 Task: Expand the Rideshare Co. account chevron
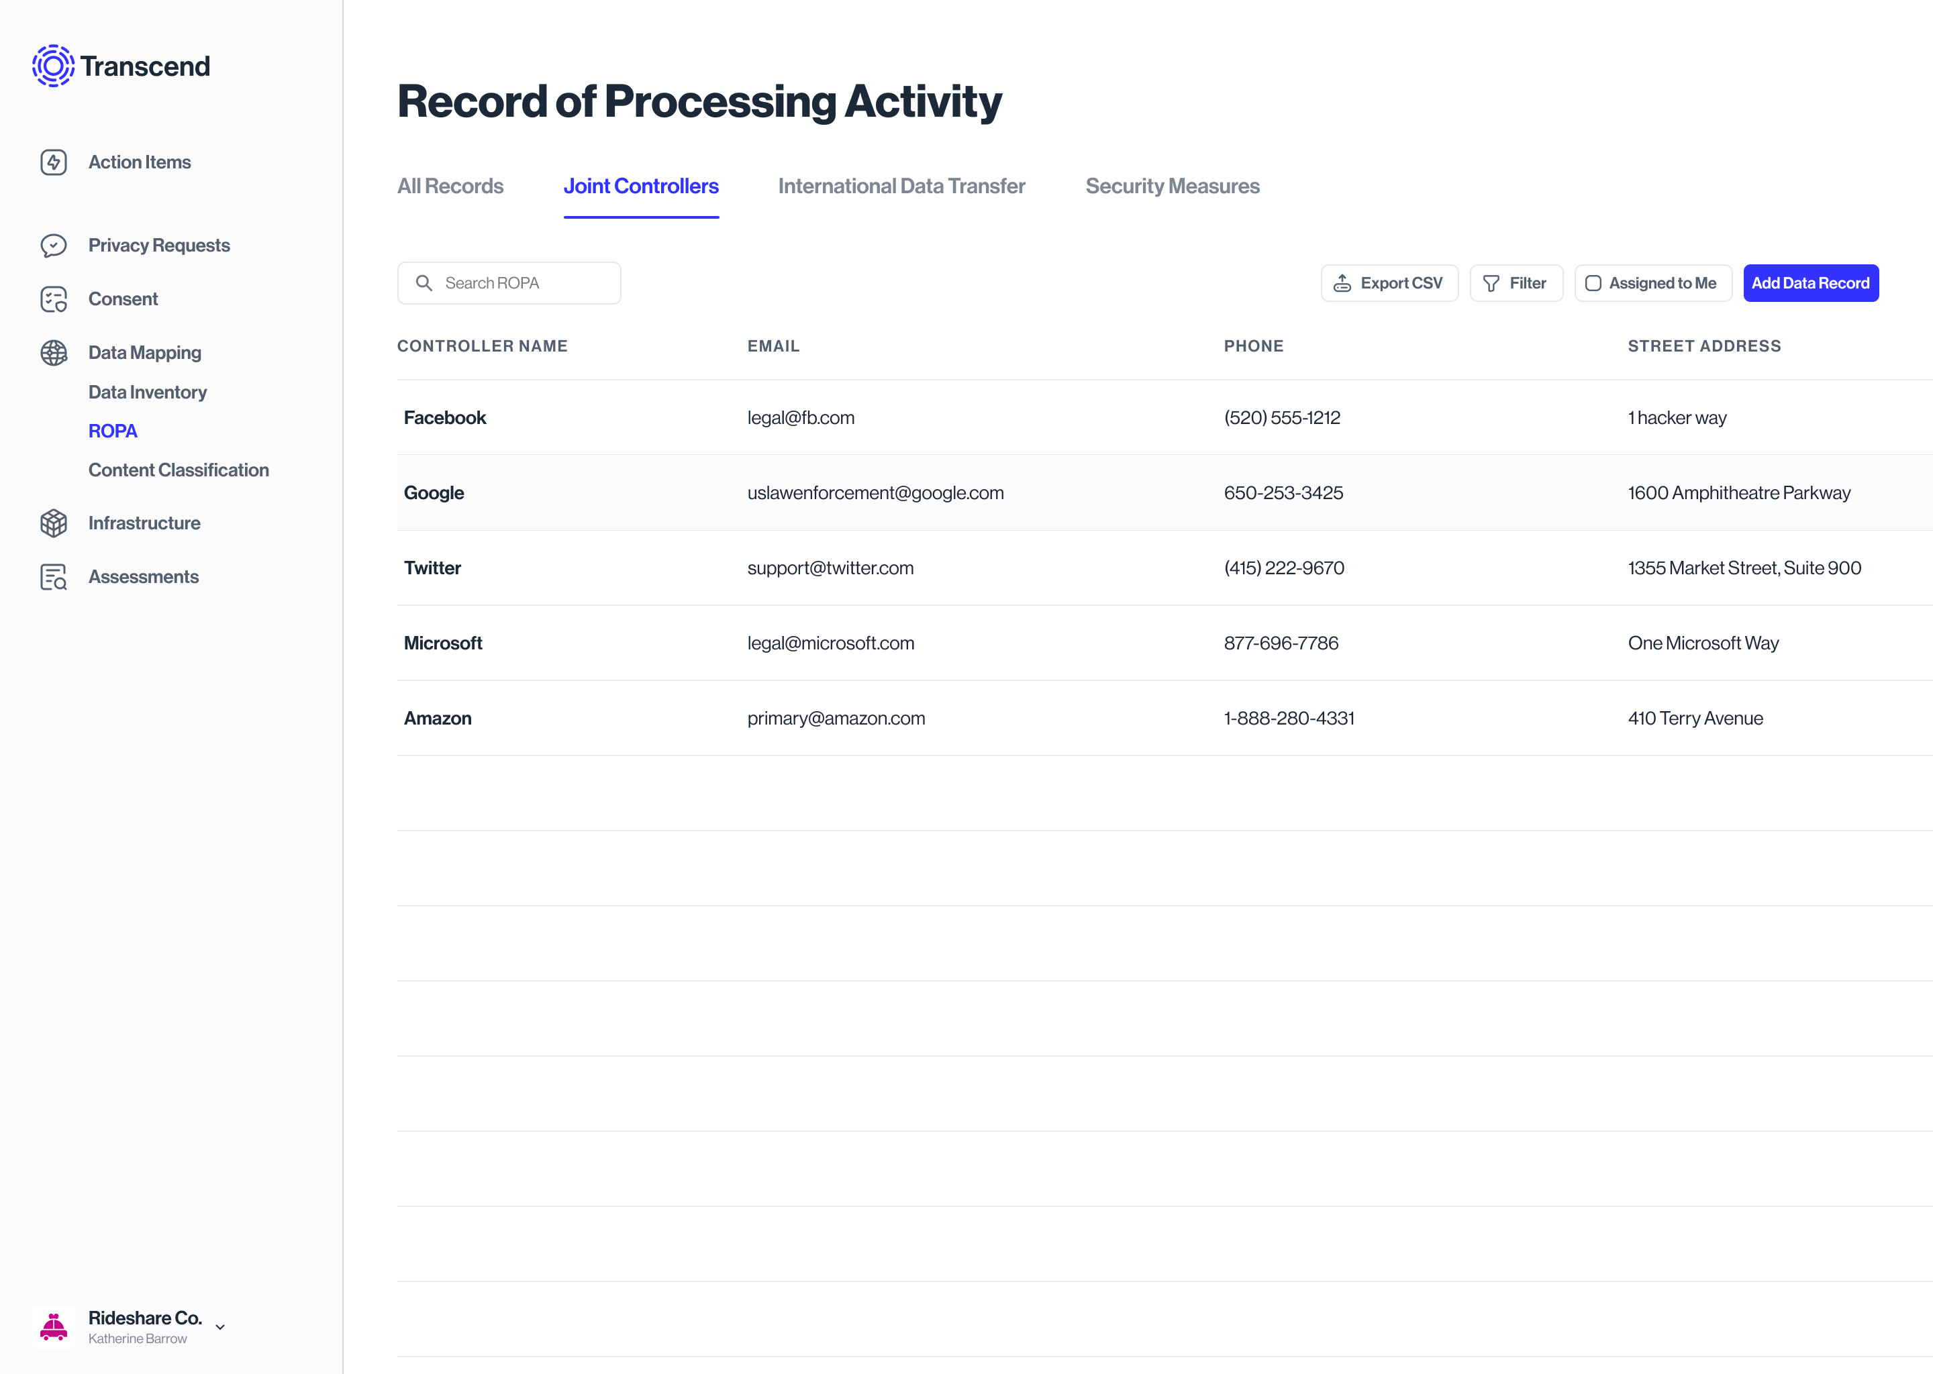220,1326
